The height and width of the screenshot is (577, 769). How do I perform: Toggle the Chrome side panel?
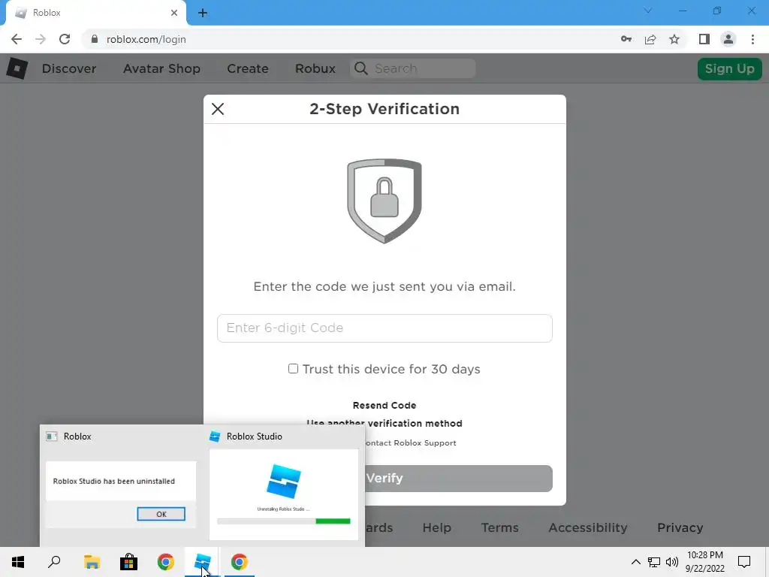tap(704, 39)
